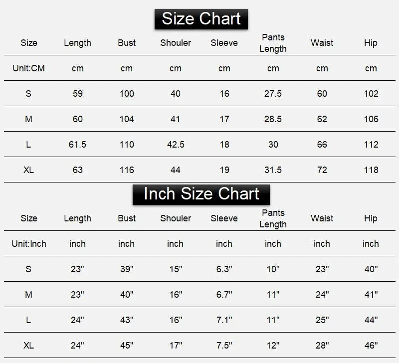Screen dimensions: 399x363
Task: Select the 27.5 pants length cell
Action: [273, 94]
